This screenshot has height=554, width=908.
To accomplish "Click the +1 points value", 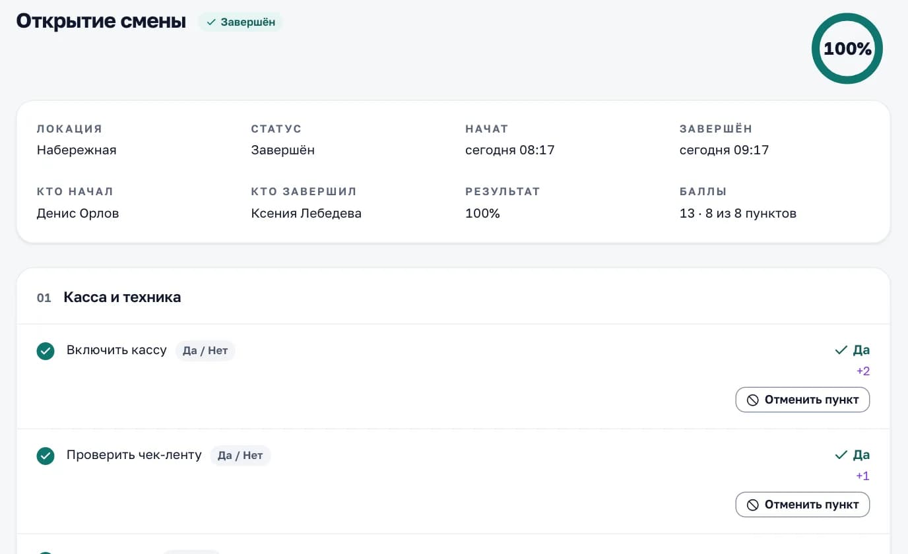I will pyautogui.click(x=863, y=476).
